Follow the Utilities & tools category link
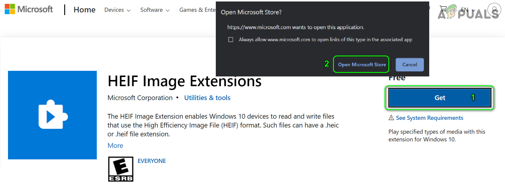 coord(207,98)
